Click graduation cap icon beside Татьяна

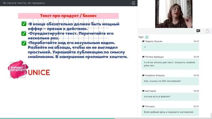[143, 106]
